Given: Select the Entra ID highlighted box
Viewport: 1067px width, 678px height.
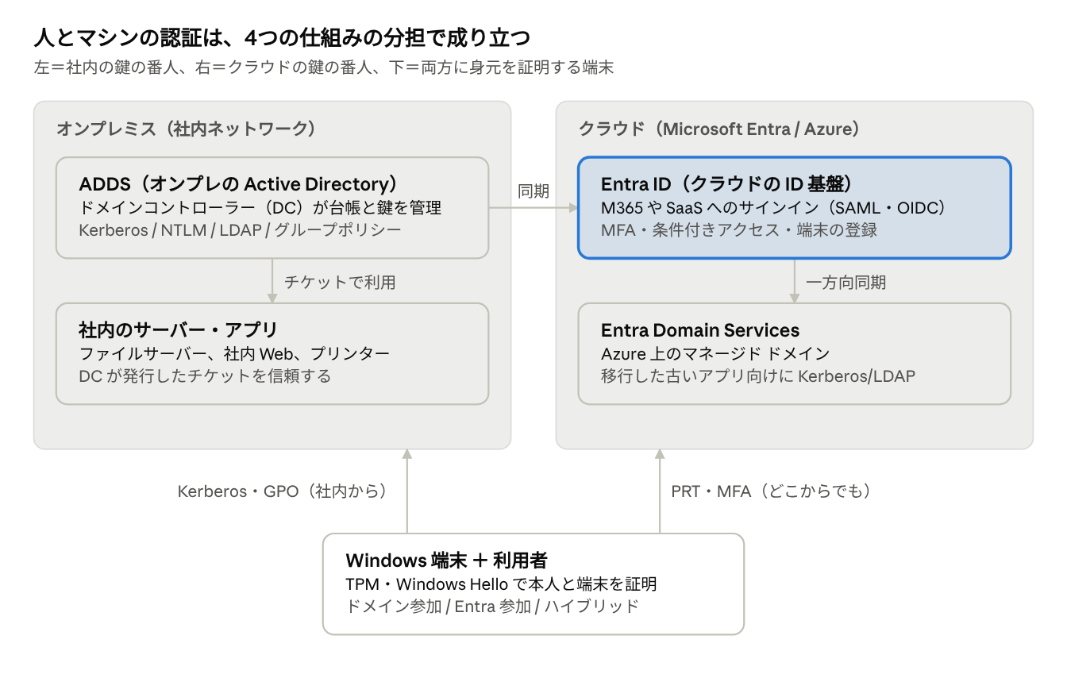Looking at the screenshot, I should coord(795,207).
